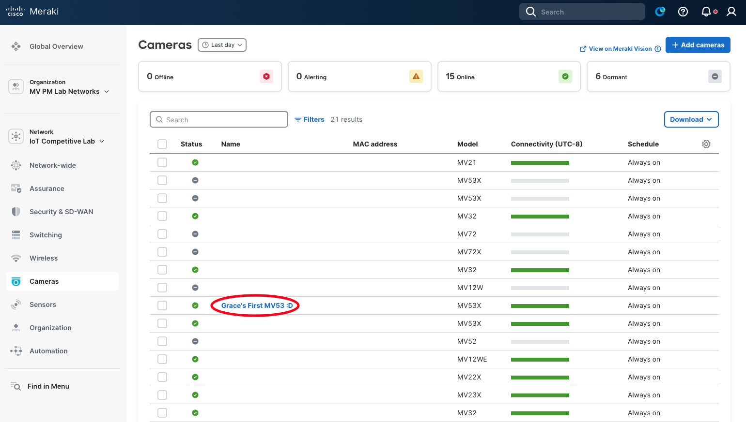Viewport: 746px width, 422px height.
Task: Select the checkbox for the MV21 camera row
Action: coord(162,162)
